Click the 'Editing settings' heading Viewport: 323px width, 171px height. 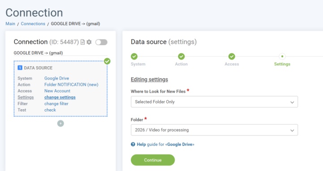tap(149, 79)
